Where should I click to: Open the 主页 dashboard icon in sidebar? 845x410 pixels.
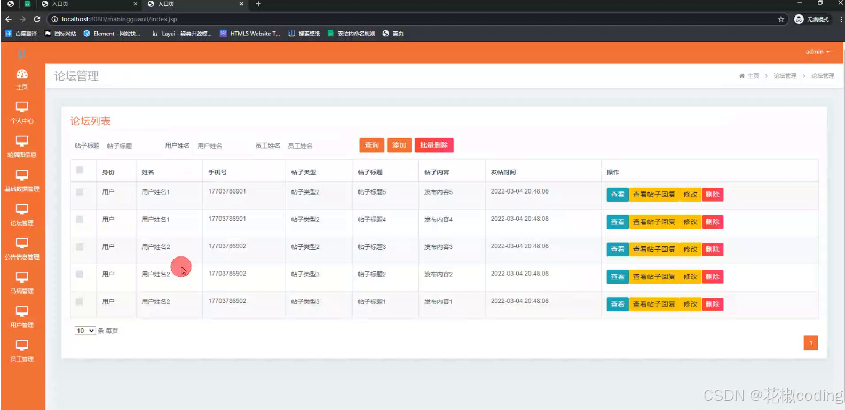click(22, 79)
